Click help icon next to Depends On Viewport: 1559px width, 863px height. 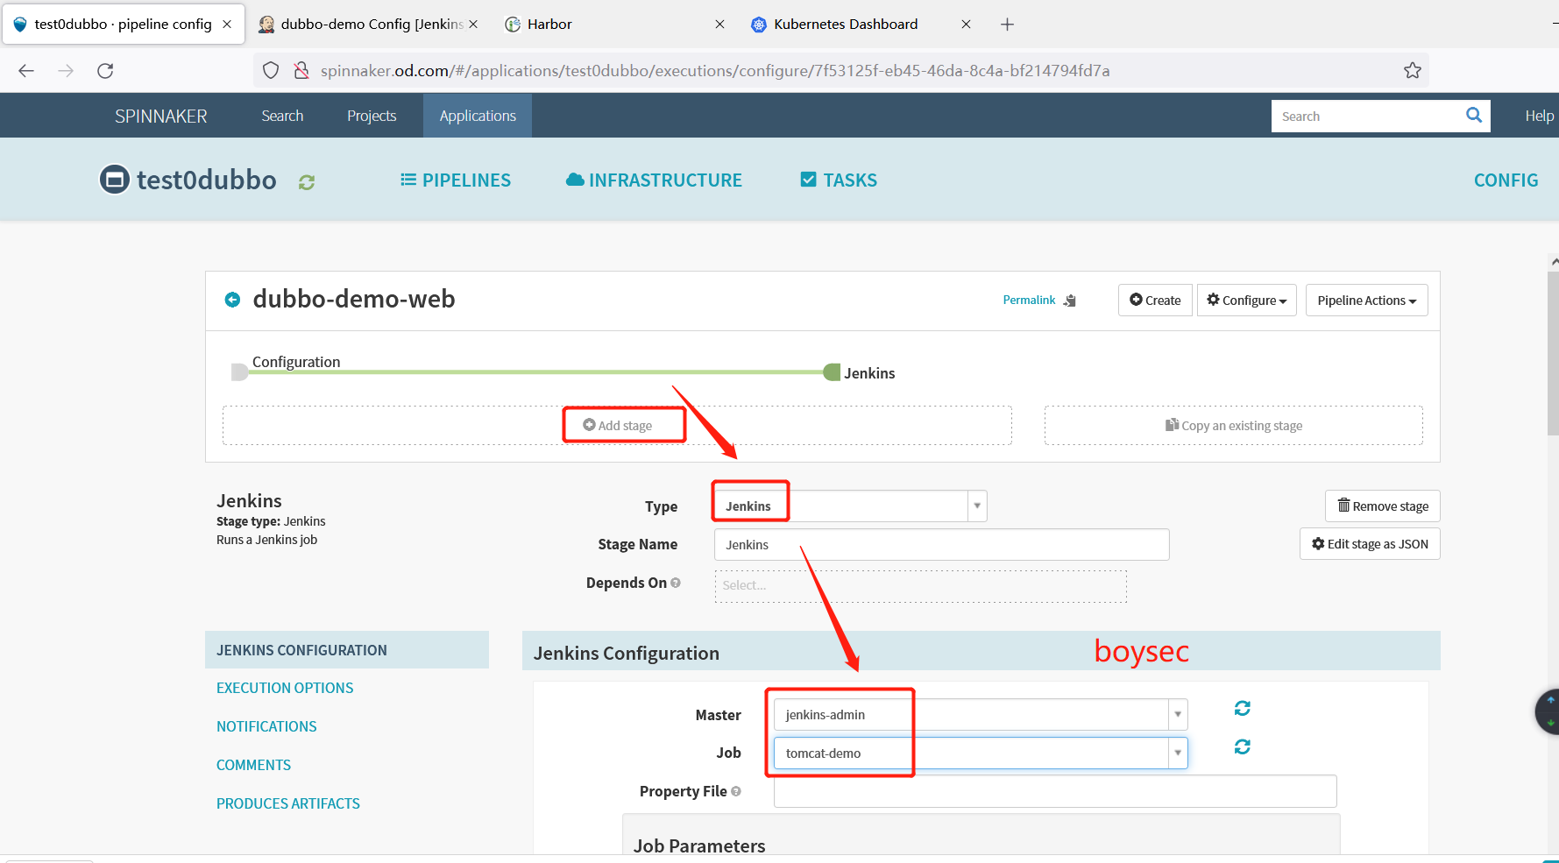(x=676, y=583)
